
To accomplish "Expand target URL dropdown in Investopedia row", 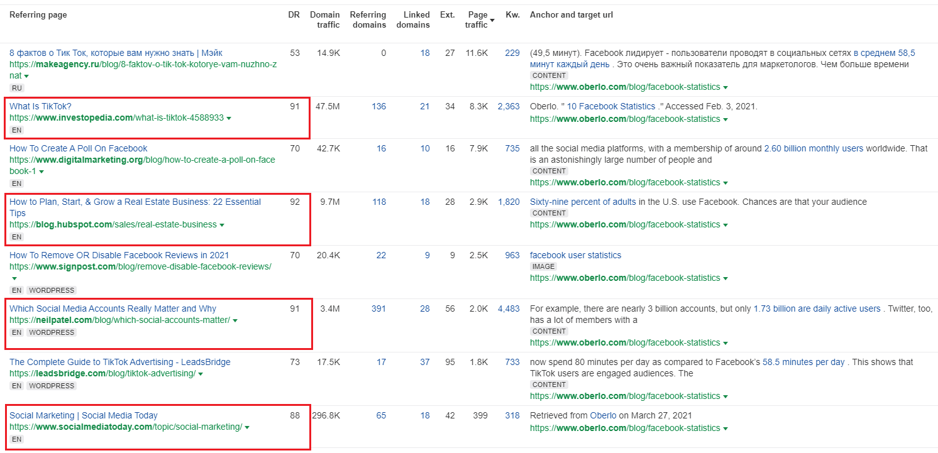I will [726, 119].
